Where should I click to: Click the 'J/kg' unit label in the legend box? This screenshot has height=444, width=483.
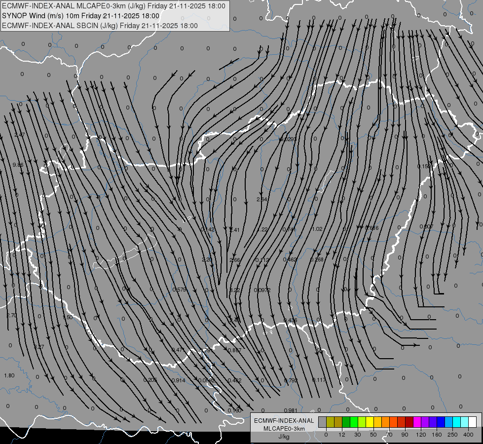click(x=284, y=437)
